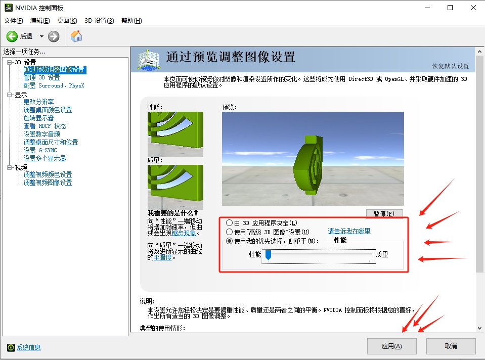Select 通过预览调整图像设置 in tree
The height and width of the screenshot is (360, 485).
click(55, 70)
